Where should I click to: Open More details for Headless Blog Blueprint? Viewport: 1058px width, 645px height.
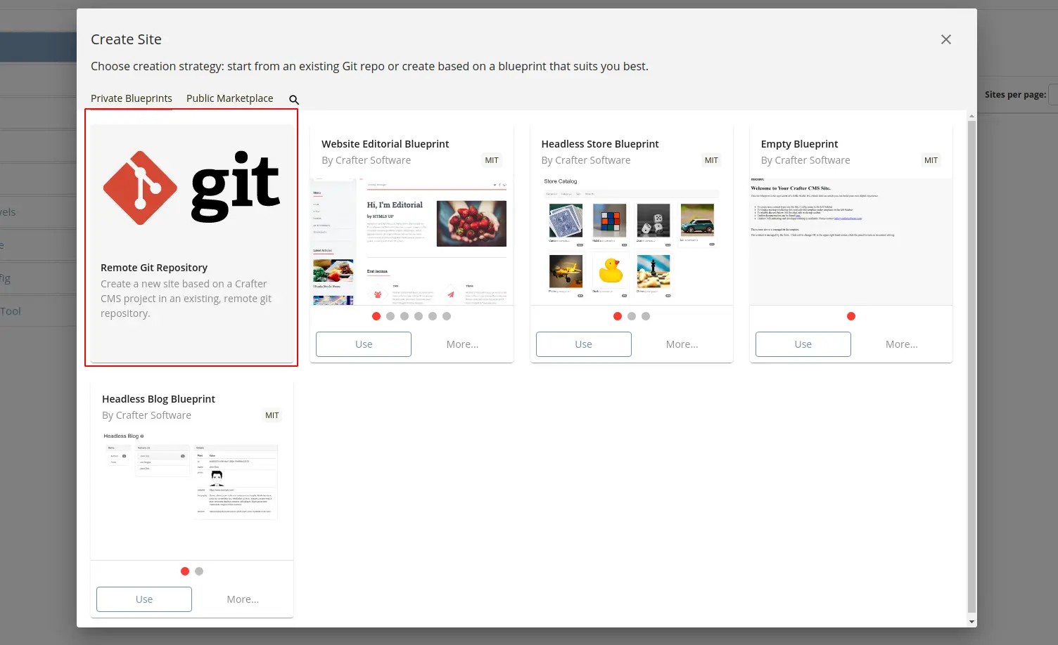(x=243, y=599)
